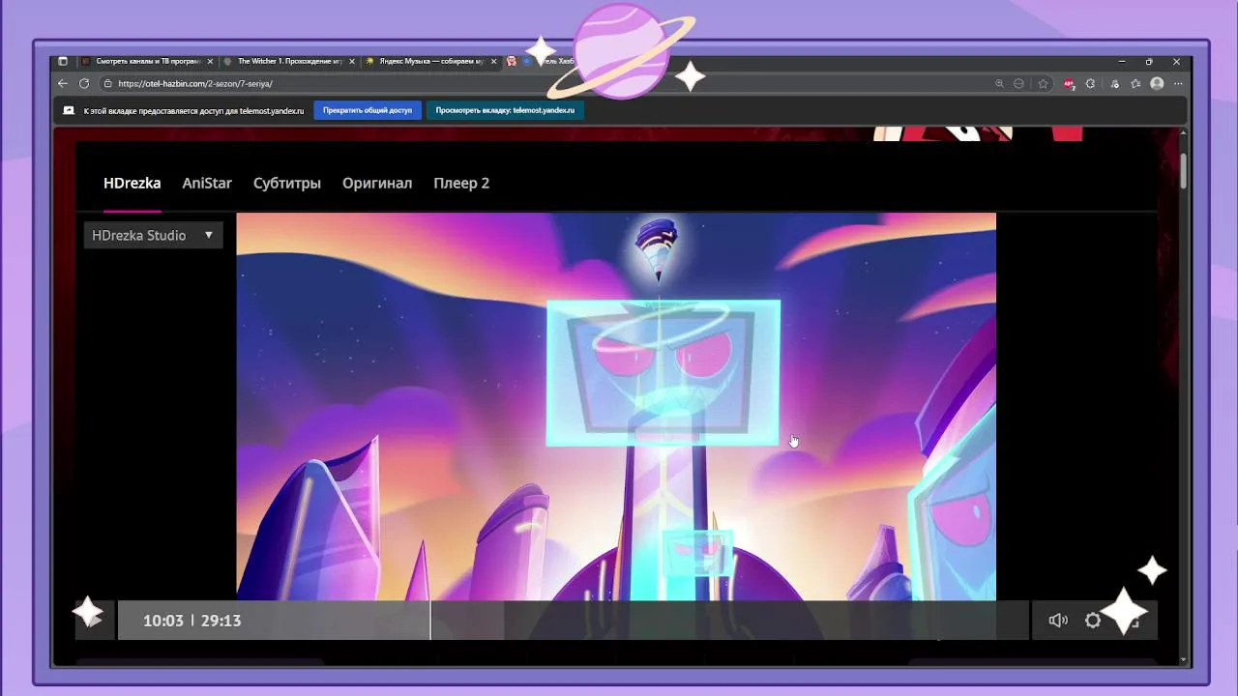Open the favorites list icon
Screen dimensions: 1238x696
click(1135, 84)
